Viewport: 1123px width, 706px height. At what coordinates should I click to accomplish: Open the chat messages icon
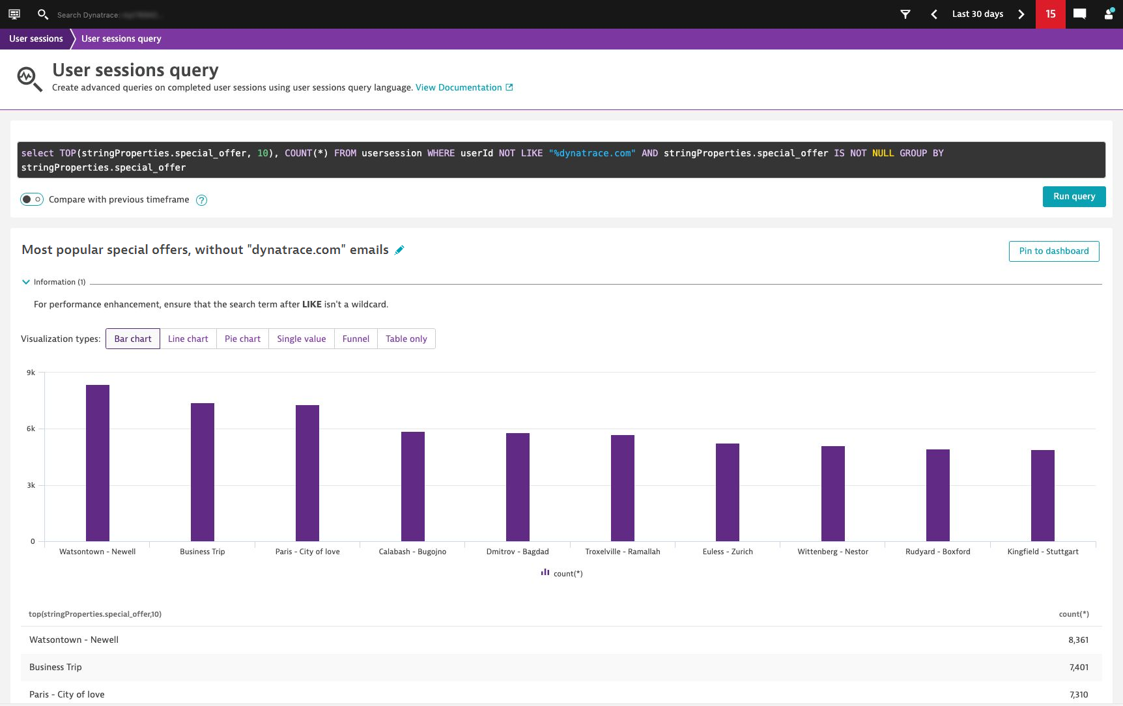coord(1079,14)
